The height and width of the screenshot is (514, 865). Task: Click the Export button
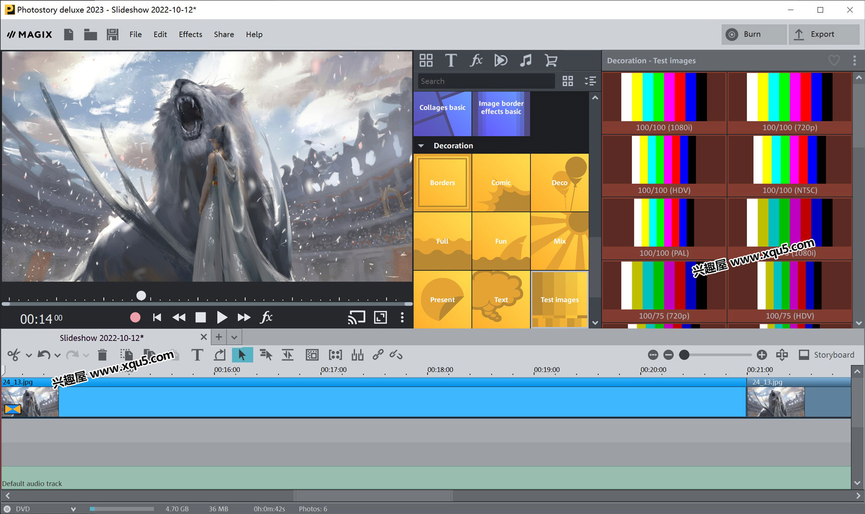click(824, 35)
